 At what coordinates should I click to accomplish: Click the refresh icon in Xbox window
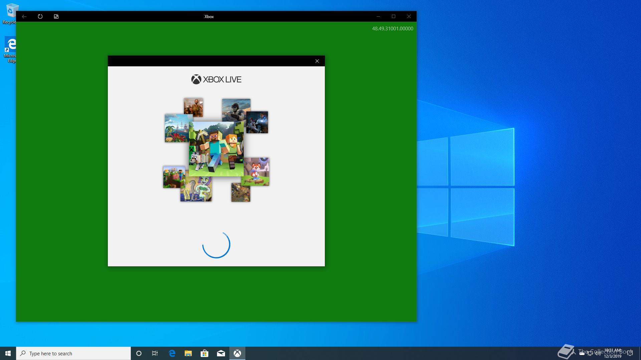point(40,16)
